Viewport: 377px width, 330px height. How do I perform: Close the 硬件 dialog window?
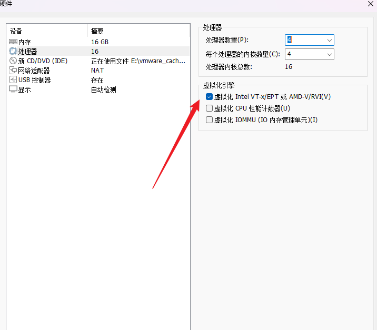pyautogui.click(x=371, y=4)
